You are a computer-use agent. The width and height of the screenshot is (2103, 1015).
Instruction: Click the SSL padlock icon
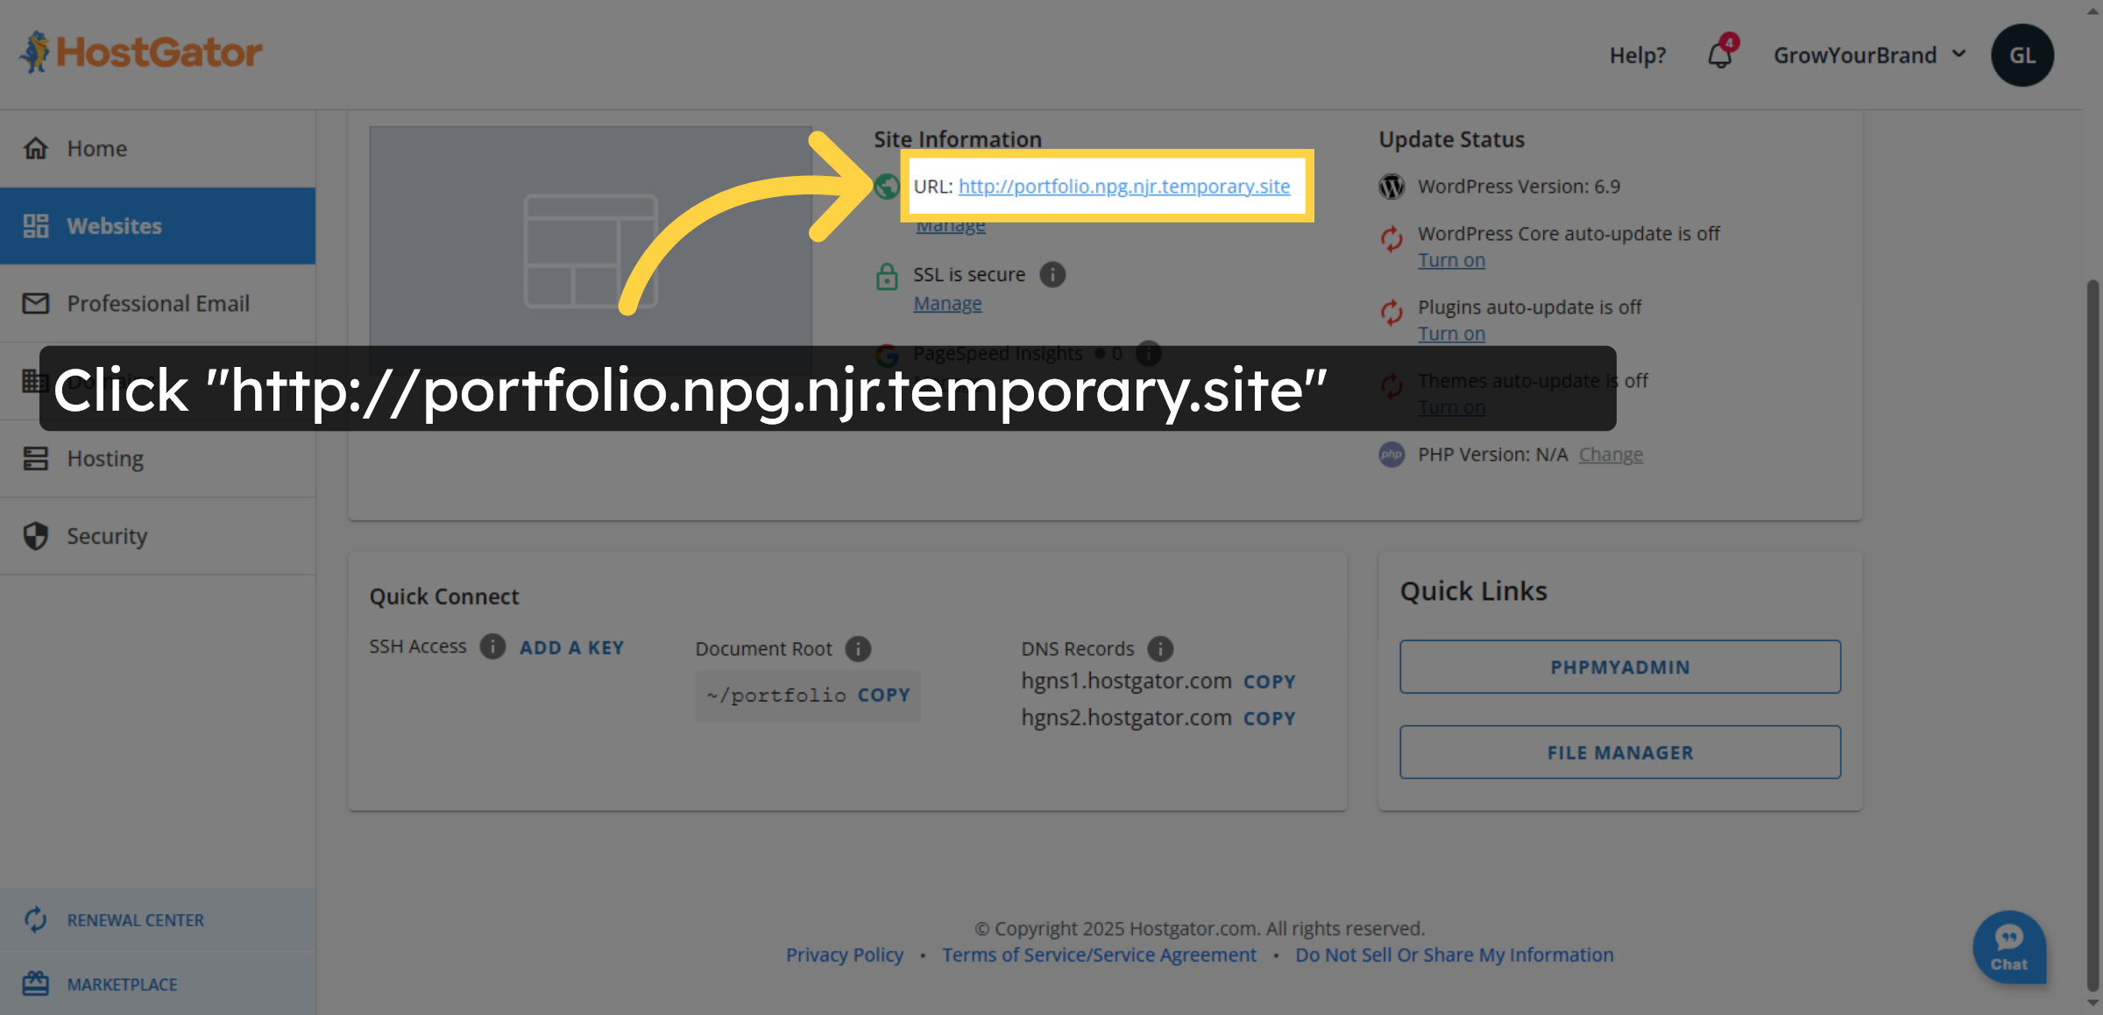click(886, 277)
